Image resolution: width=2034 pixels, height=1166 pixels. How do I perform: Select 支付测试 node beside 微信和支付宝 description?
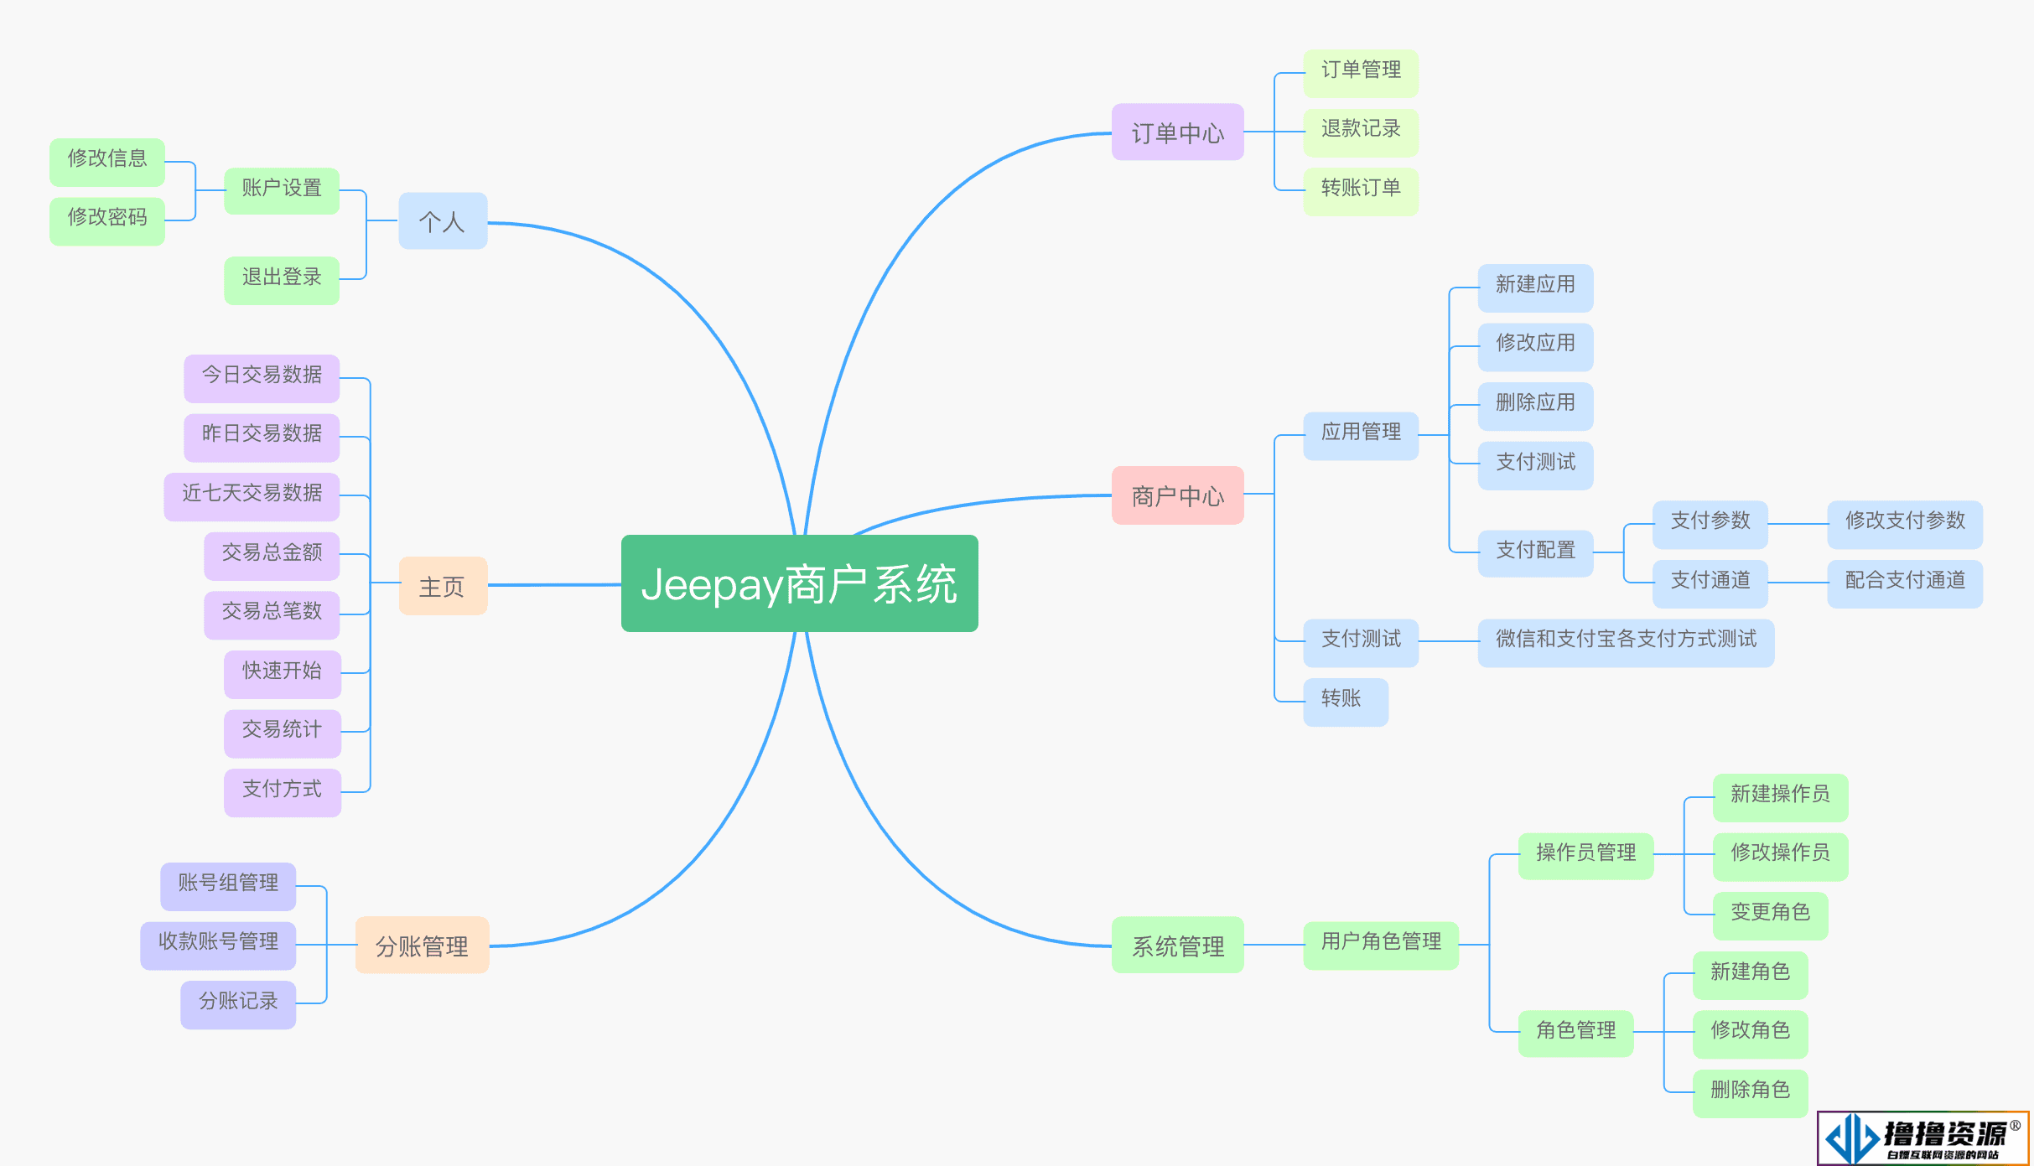coord(1360,642)
